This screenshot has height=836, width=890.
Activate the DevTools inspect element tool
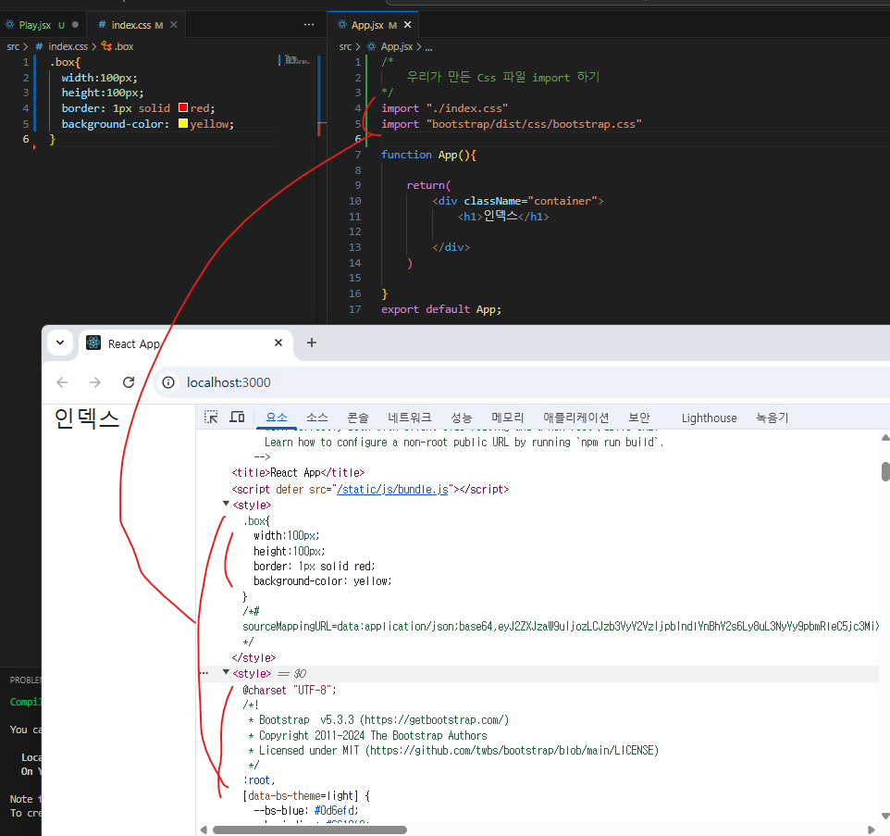(211, 418)
